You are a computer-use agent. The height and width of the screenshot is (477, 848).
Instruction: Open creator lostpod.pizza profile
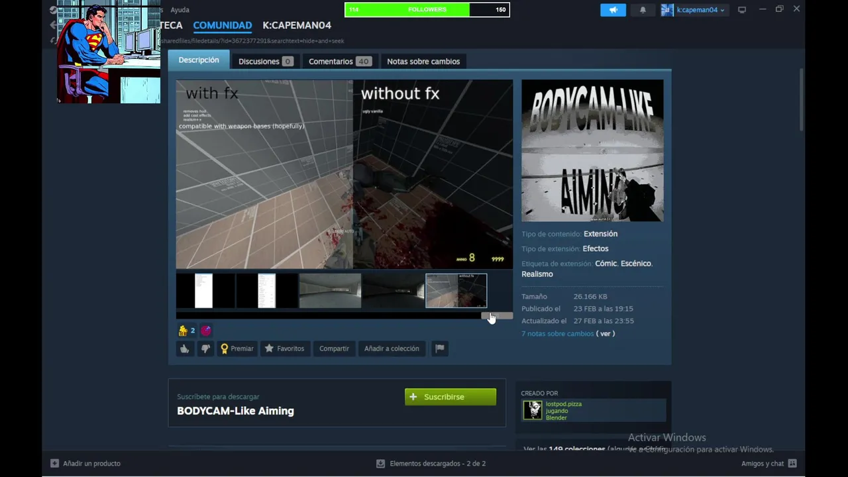(564, 404)
